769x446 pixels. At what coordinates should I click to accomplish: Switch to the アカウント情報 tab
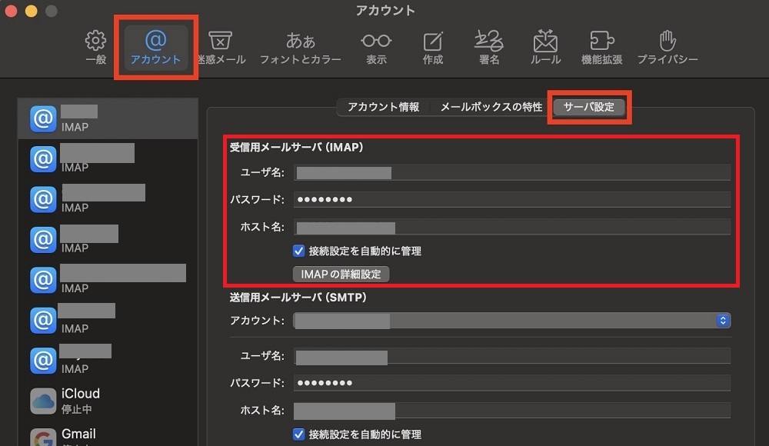pyautogui.click(x=383, y=108)
